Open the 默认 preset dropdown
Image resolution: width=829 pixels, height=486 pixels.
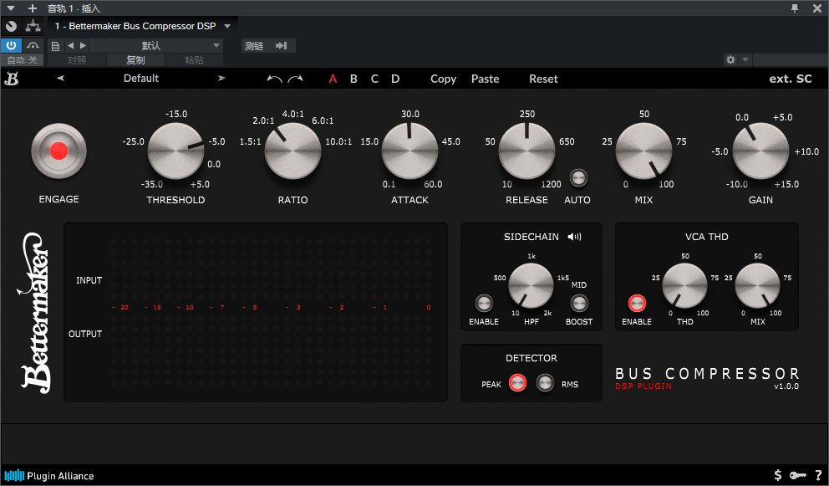click(155, 46)
